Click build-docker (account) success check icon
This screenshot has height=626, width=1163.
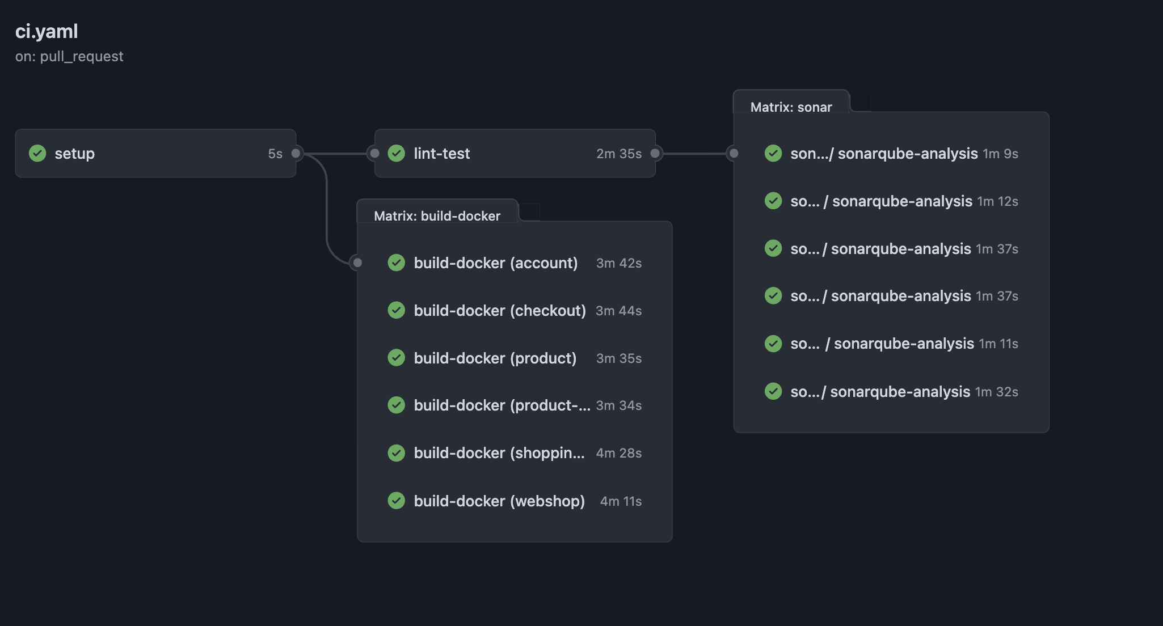(x=396, y=263)
